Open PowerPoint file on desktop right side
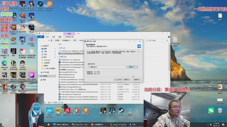This screenshot has height=127, width=227. pos(220,89)
